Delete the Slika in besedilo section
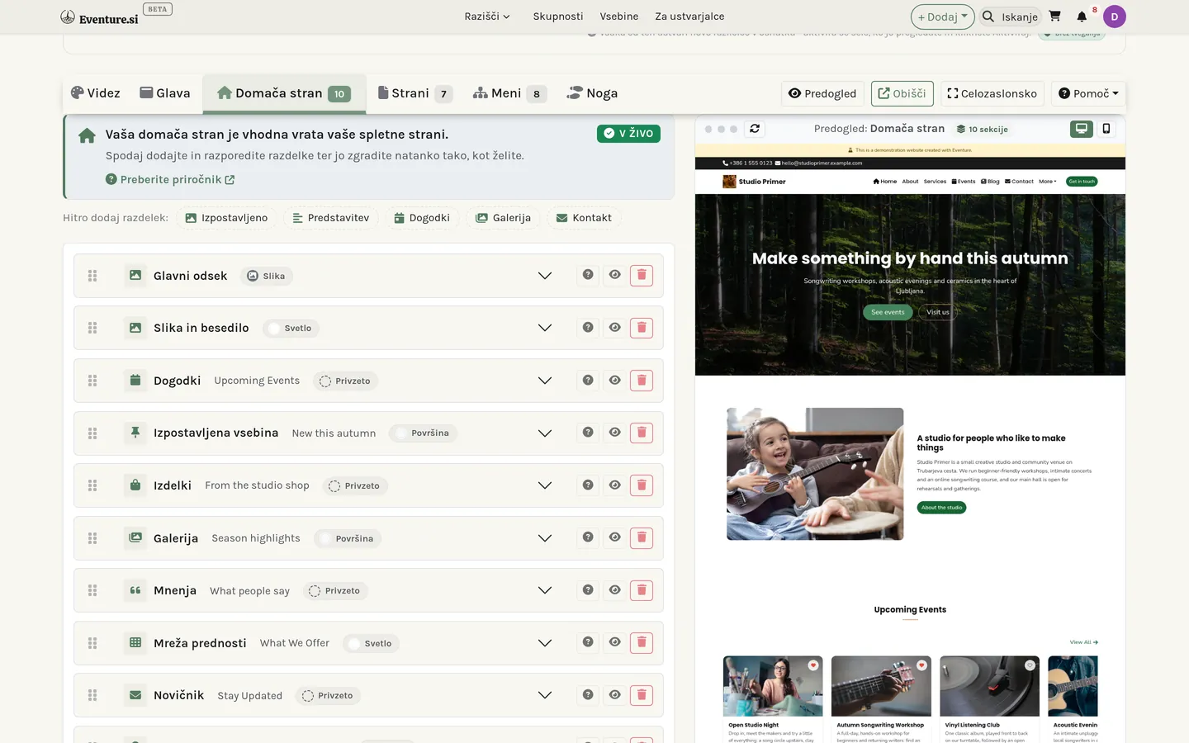This screenshot has width=1189, height=743. [642, 328]
